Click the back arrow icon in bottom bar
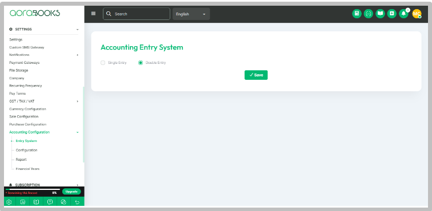 pyautogui.click(x=77, y=202)
